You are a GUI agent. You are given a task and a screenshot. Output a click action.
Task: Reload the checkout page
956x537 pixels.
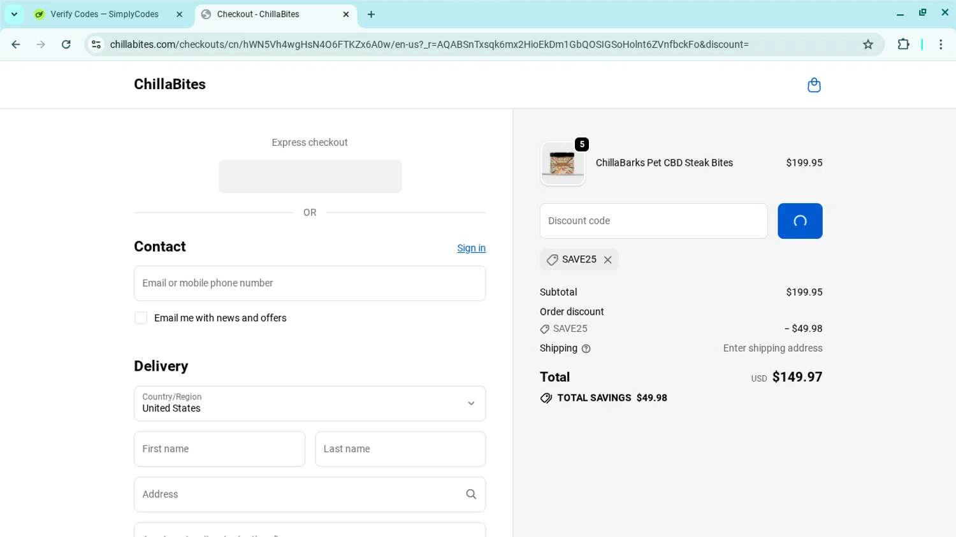tap(66, 45)
